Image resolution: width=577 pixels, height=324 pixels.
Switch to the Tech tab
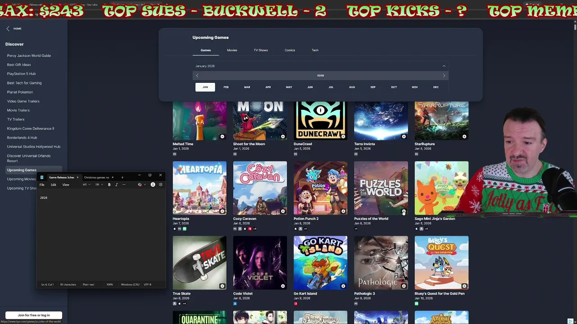pyautogui.click(x=315, y=50)
